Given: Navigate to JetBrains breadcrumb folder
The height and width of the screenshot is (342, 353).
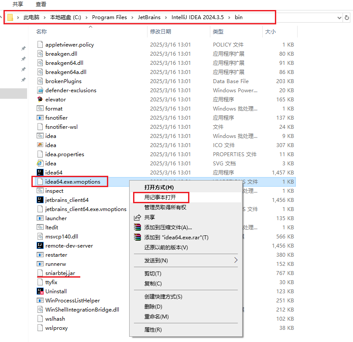Looking at the screenshot, I should coord(149,17).
